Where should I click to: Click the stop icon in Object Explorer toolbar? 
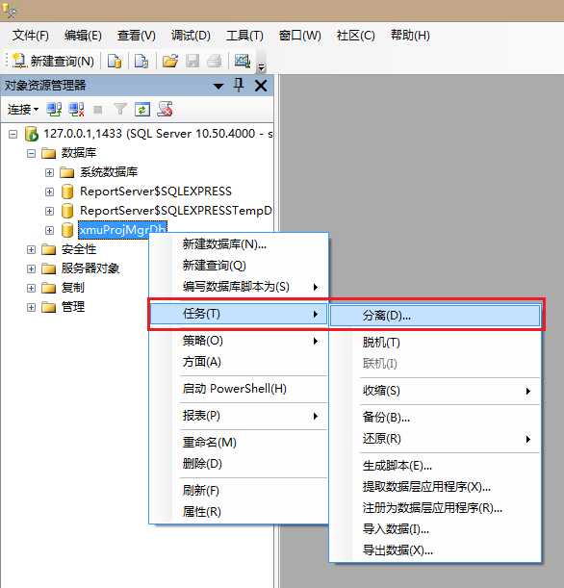pyautogui.click(x=98, y=110)
